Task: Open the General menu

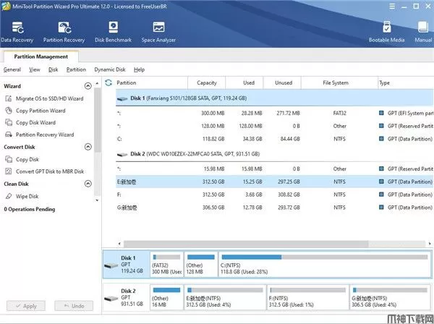Action: (x=12, y=69)
